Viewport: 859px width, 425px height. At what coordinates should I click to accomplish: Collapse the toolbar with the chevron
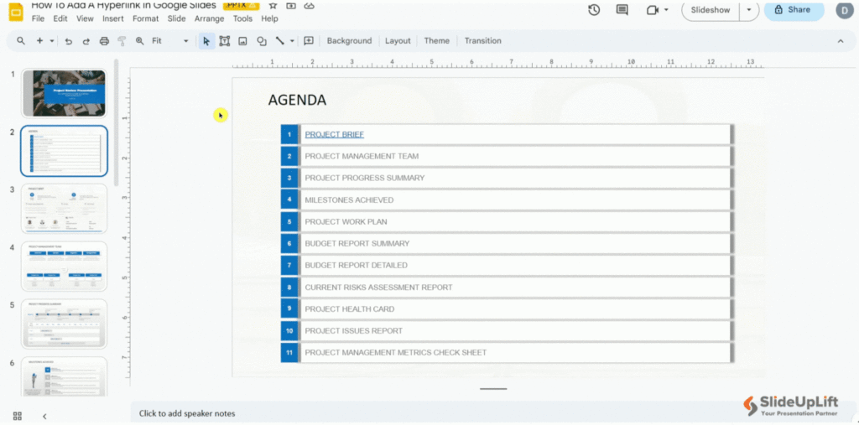point(841,41)
